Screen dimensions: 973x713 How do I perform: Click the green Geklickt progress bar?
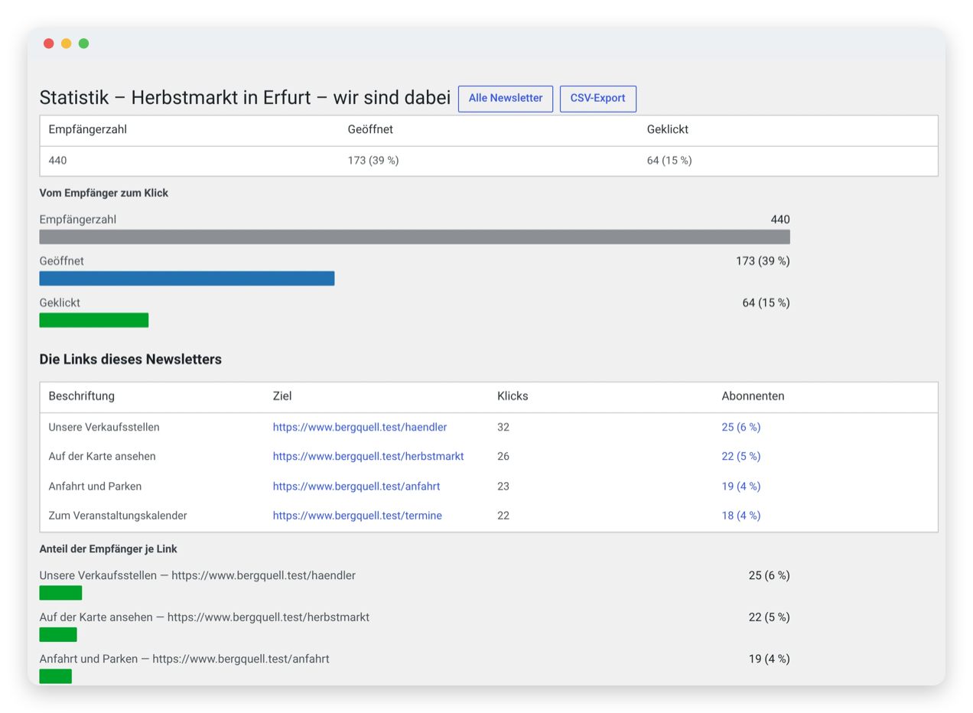94,320
